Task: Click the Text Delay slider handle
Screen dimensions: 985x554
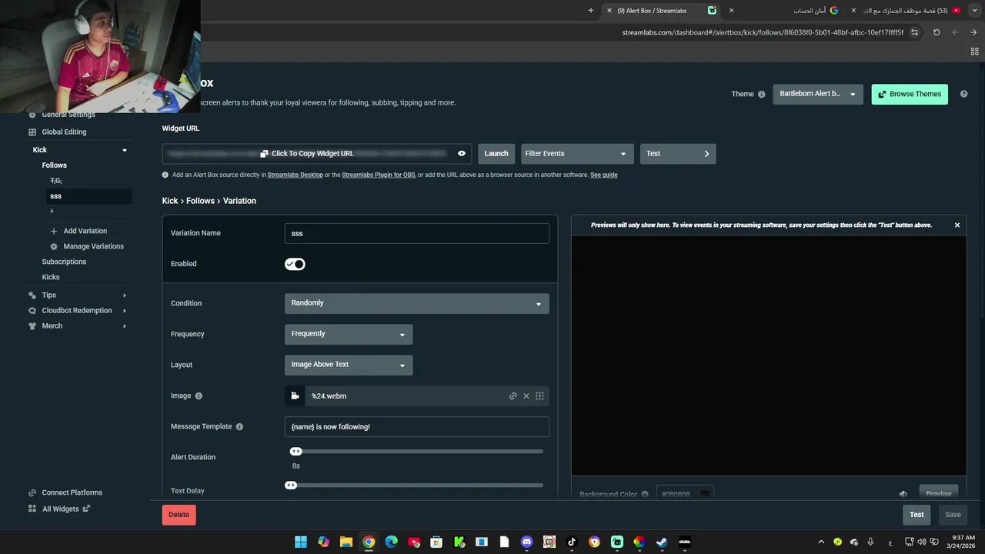Action: coord(291,486)
